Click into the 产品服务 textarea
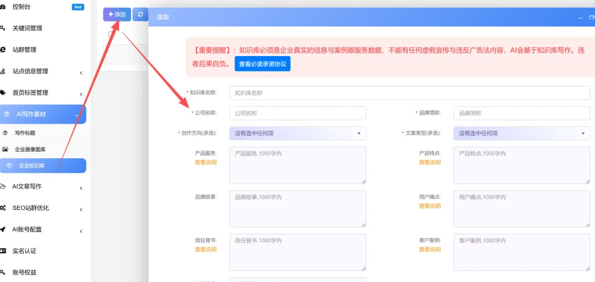595x282 pixels. tap(297, 165)
